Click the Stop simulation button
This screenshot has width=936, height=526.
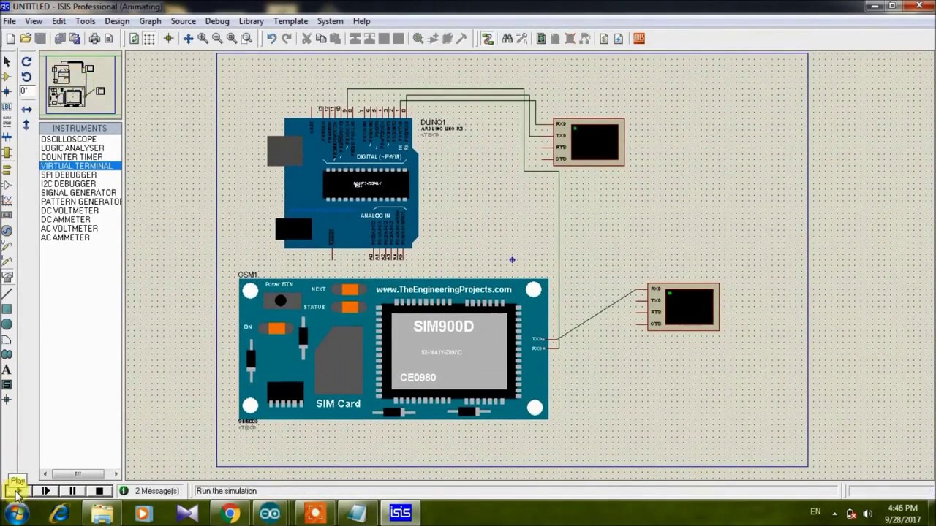tap(99, 491)
